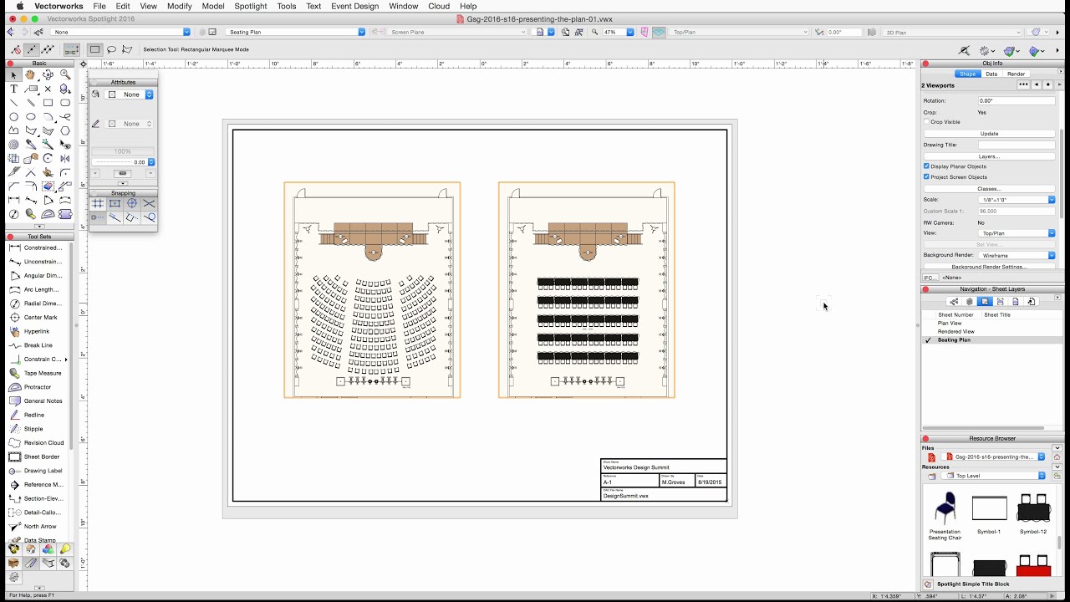Image resolution: width=1070 pixels, height=602 pixels.
Task: Click the Snap to Grid icon
Action: point(98,203)
